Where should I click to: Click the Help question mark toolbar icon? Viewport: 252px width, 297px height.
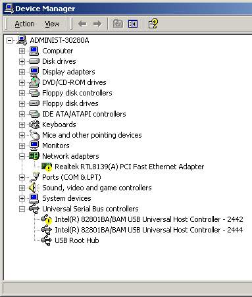[x=153, y=24]
